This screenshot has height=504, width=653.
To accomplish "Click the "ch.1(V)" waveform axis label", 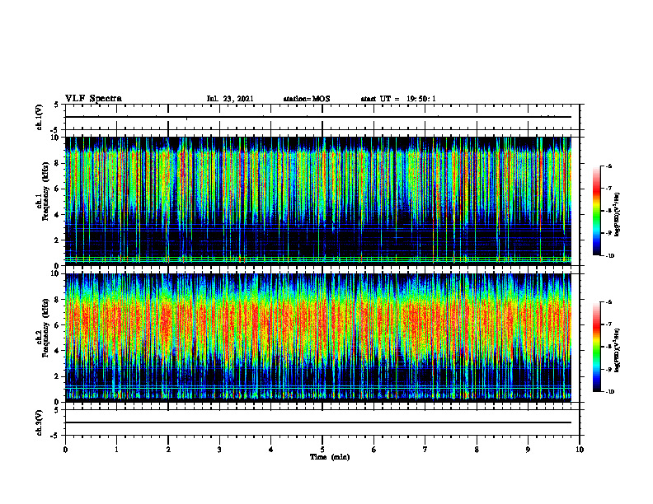I will click(39, 117).
